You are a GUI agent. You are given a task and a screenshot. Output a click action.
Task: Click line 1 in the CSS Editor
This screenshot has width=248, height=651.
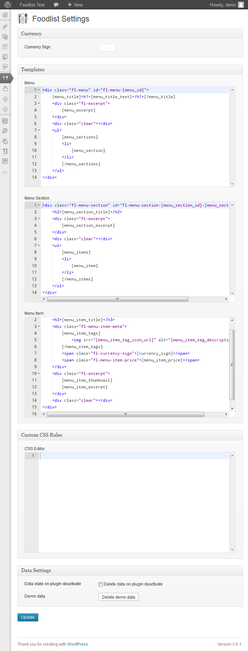[x=134, y=456]
